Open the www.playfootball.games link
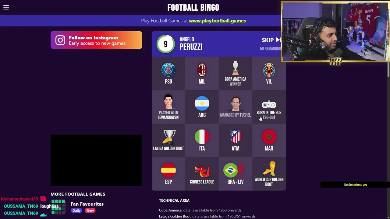The image size is (390, 219). point(217,21)
